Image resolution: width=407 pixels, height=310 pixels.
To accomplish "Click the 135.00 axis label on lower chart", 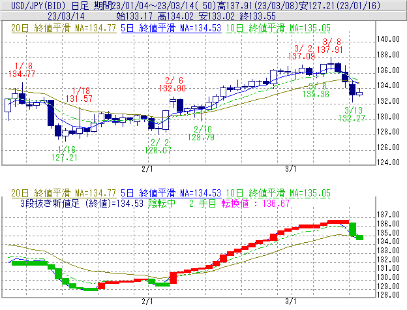I will (x=388, y=233).
